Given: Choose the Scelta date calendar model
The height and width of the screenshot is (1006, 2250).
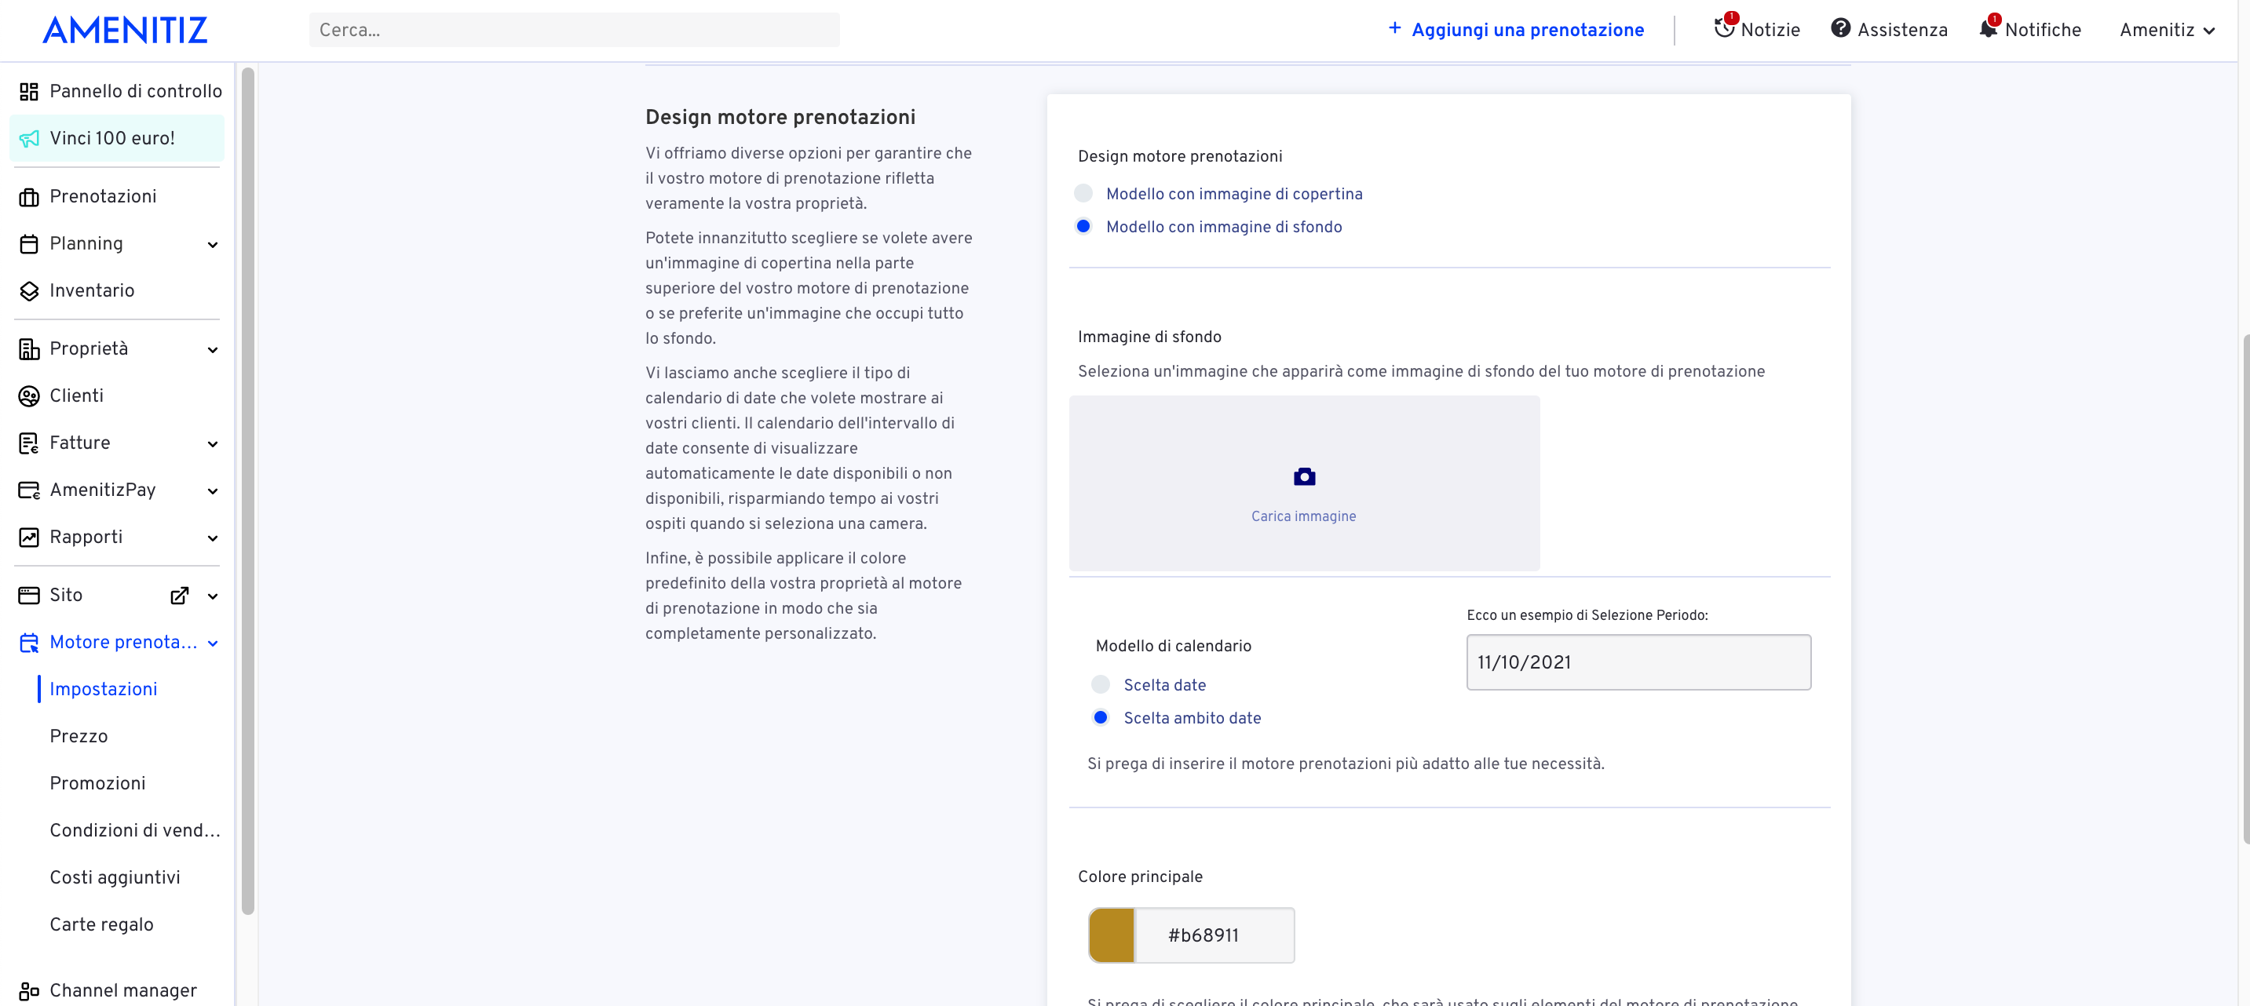Looking at the screenshot, I should (1101, 684).
